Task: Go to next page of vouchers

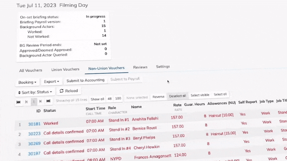Action: [x=41, y=102]
